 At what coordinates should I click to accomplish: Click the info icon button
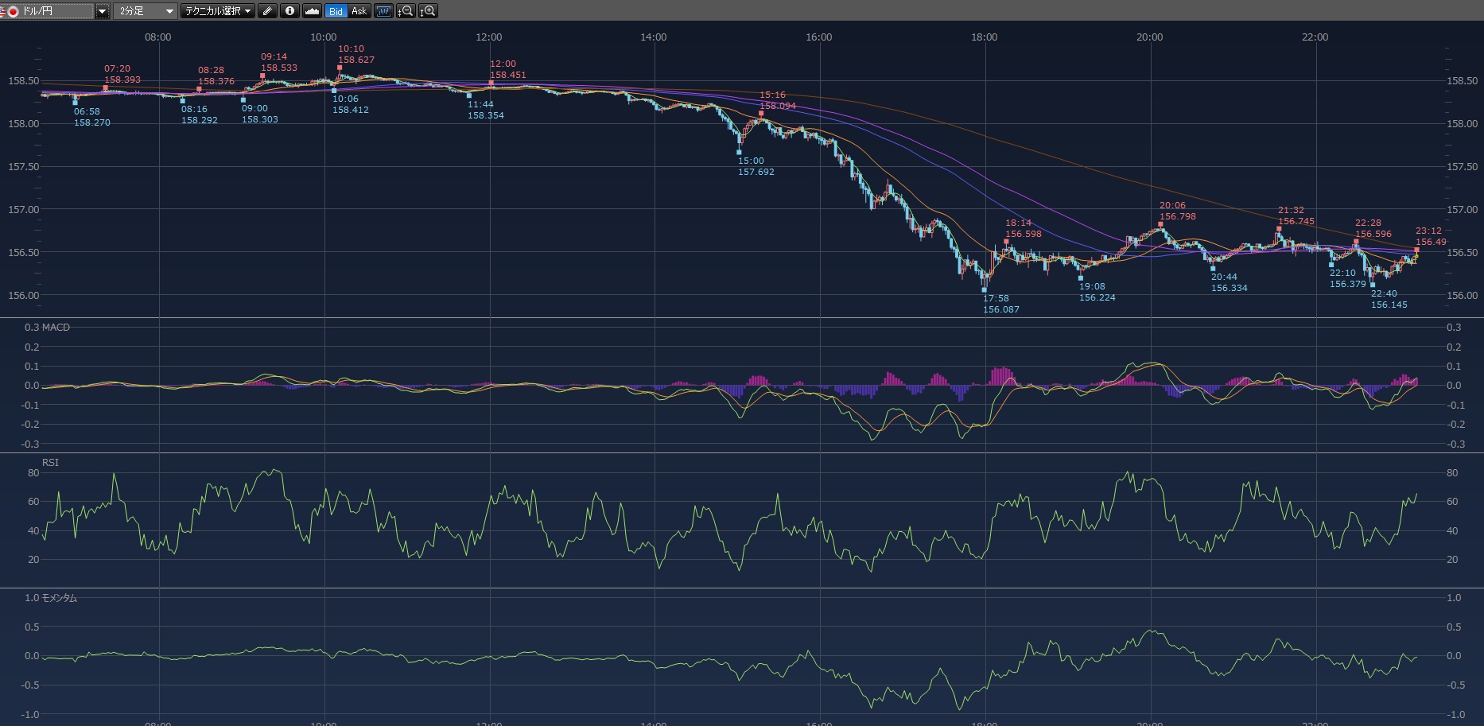[x=289, y=11]
